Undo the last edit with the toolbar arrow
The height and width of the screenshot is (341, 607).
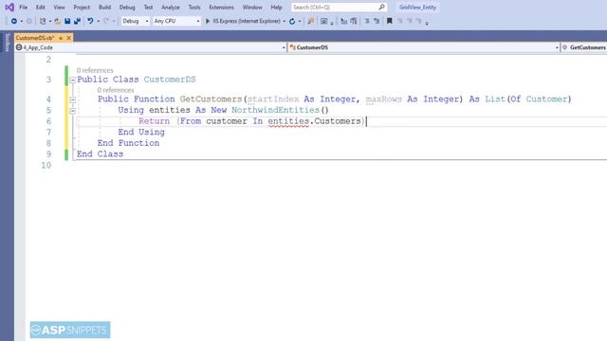coord(90,21)
